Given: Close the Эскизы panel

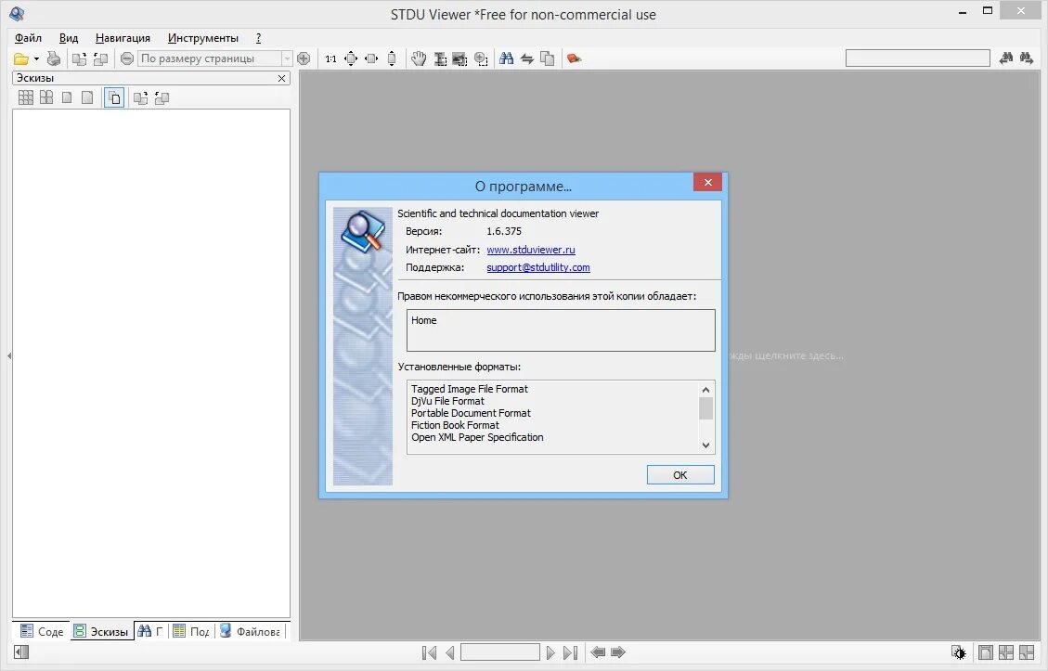Looking at the screenshot, I should (281, 78).
